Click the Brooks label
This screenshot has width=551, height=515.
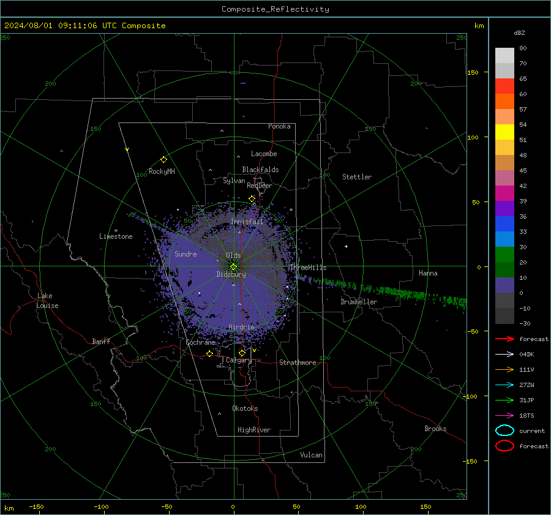click(x=435, y=429)
